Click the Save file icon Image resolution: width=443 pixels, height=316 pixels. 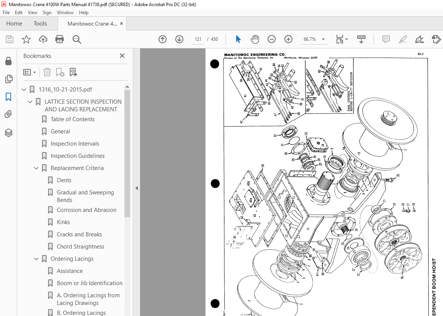point(10,39)
